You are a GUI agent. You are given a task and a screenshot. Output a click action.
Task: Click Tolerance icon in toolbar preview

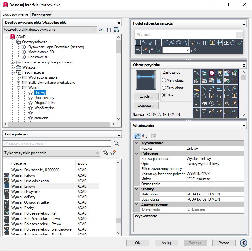pyautogui.click(x=226, y=43)
